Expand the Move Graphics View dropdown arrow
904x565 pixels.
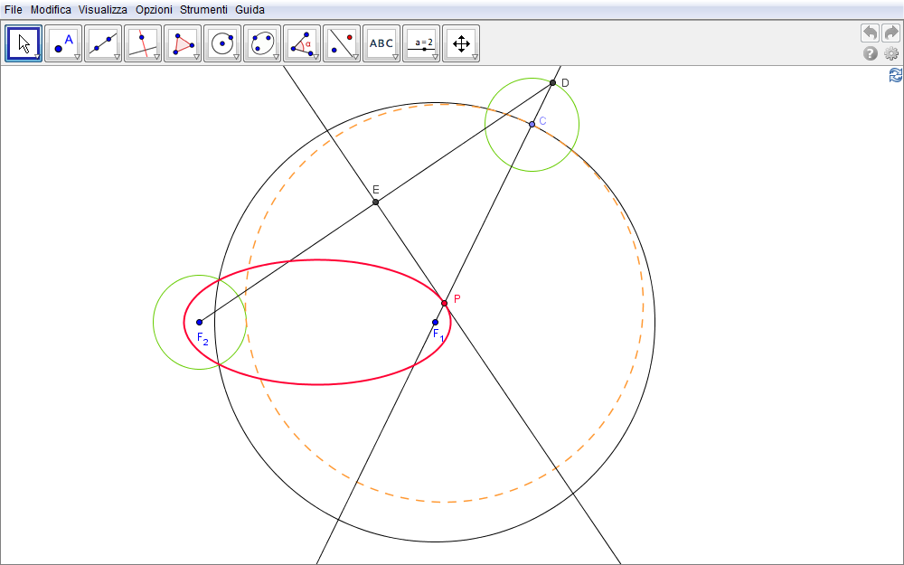pos(475,57)
